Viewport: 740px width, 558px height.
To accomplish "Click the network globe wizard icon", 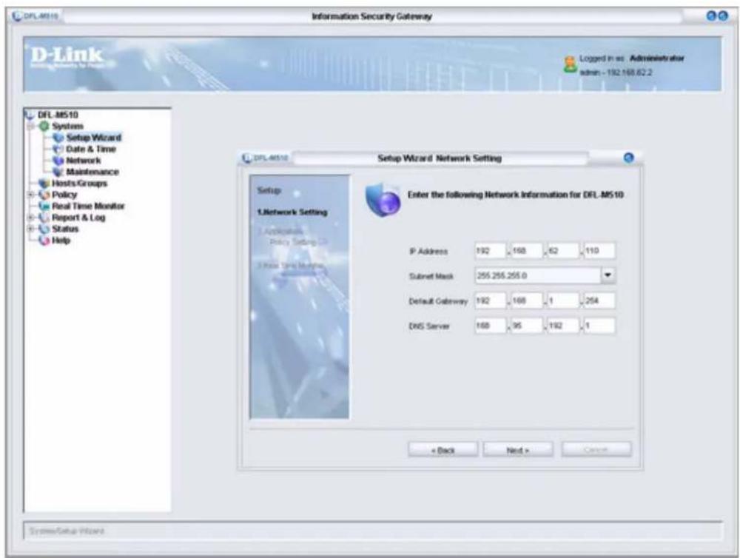I will [x=383, y=199].
